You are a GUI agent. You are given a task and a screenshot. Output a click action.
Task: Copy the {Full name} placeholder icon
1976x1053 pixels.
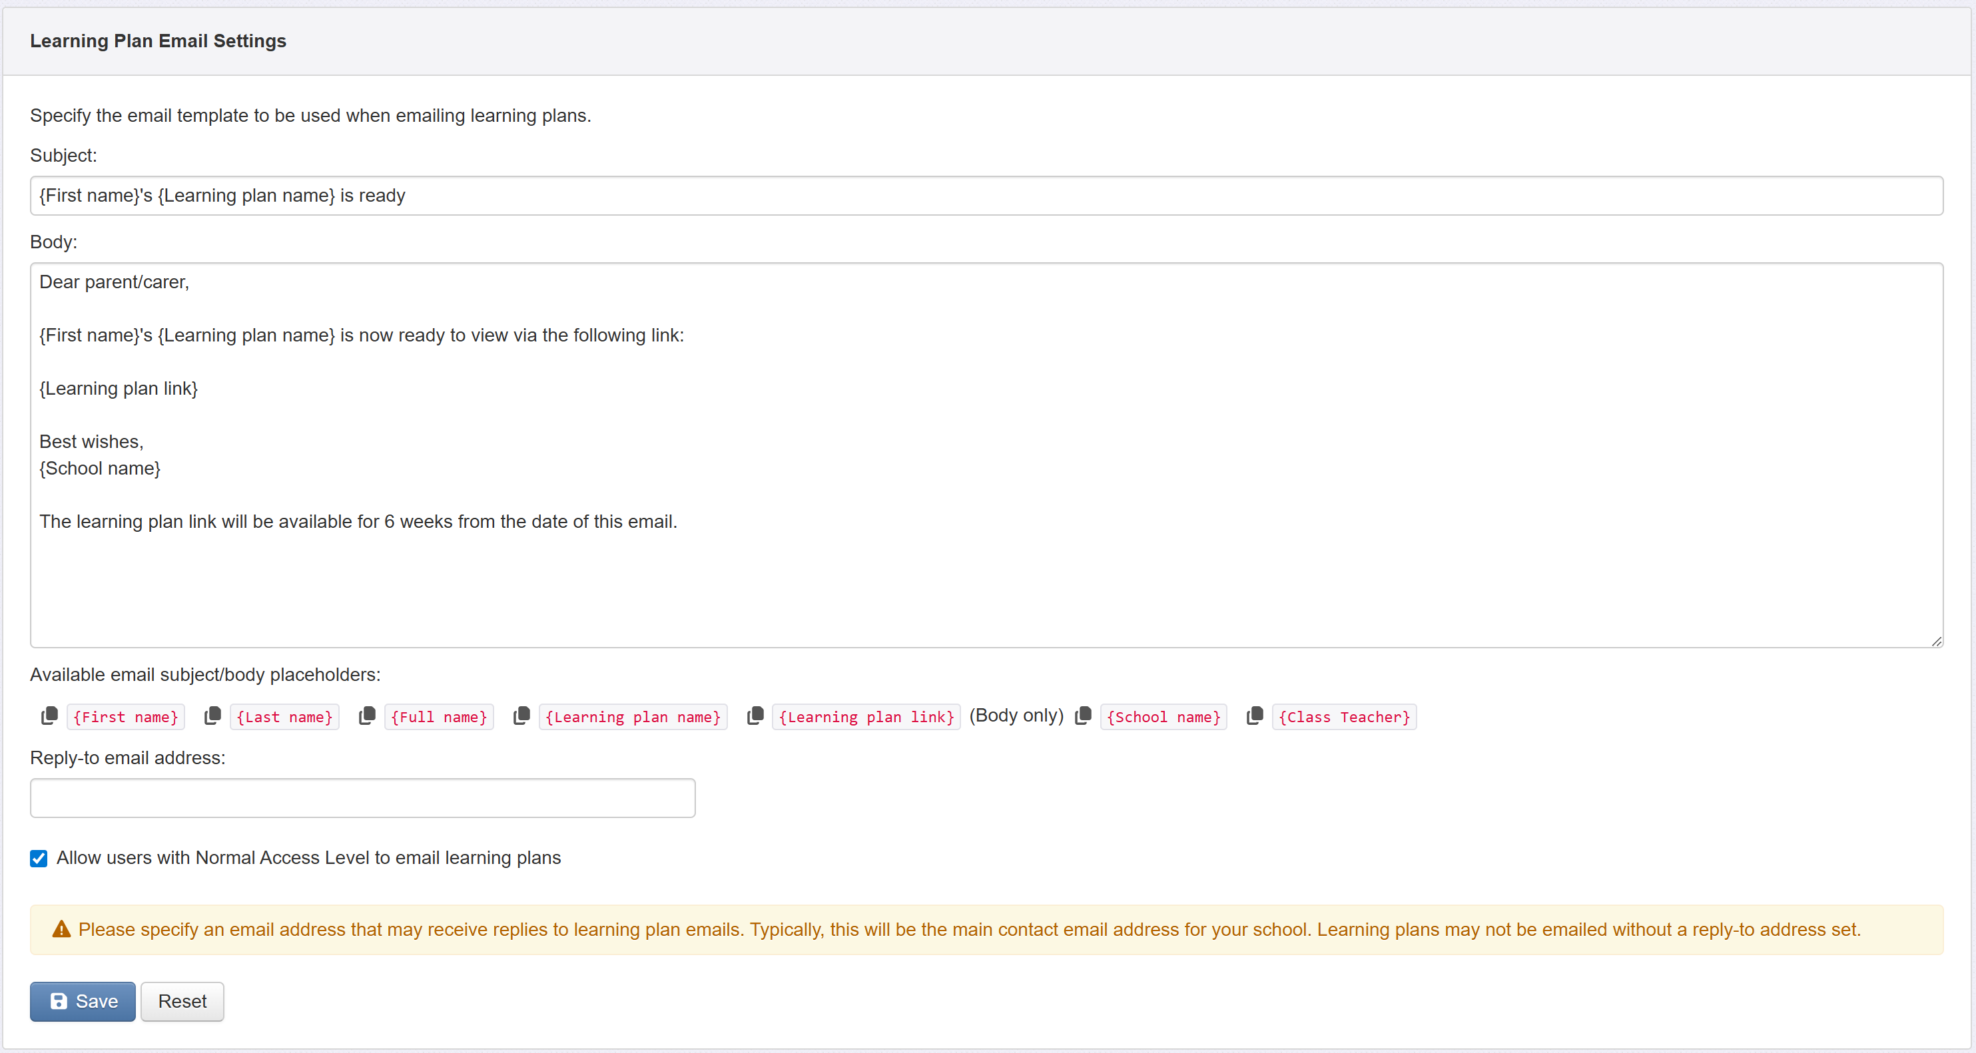point(368,716)
